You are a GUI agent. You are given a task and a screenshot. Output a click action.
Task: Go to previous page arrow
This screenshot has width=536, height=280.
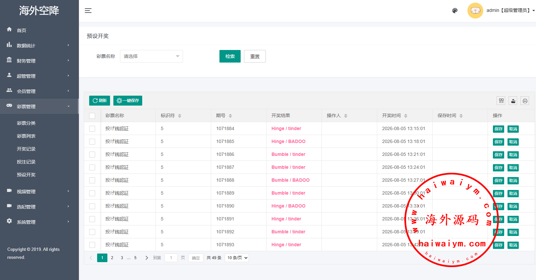tap(91, 258)
